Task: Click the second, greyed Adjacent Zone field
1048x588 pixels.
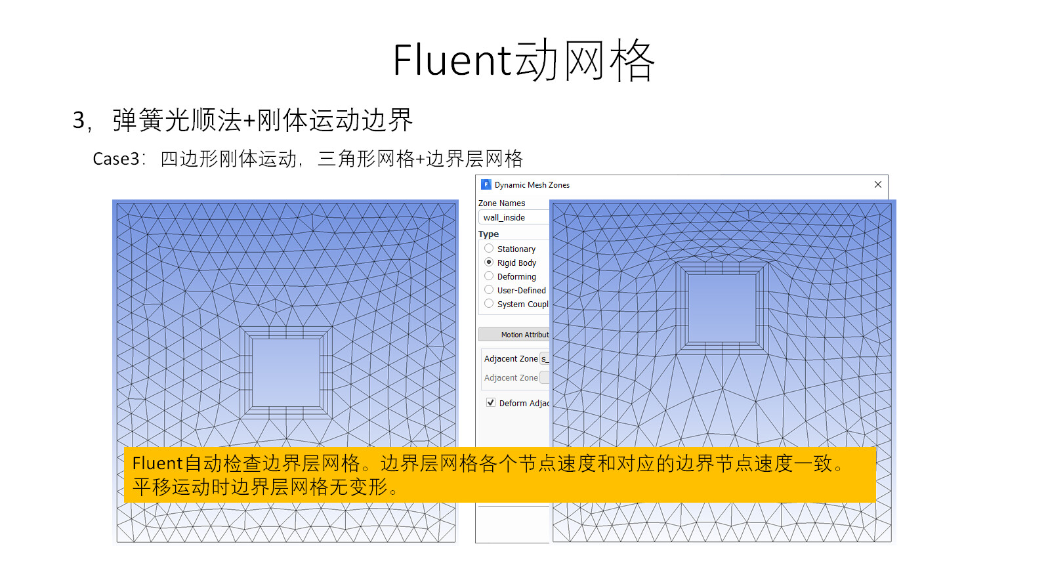Action: coord(545,377)
